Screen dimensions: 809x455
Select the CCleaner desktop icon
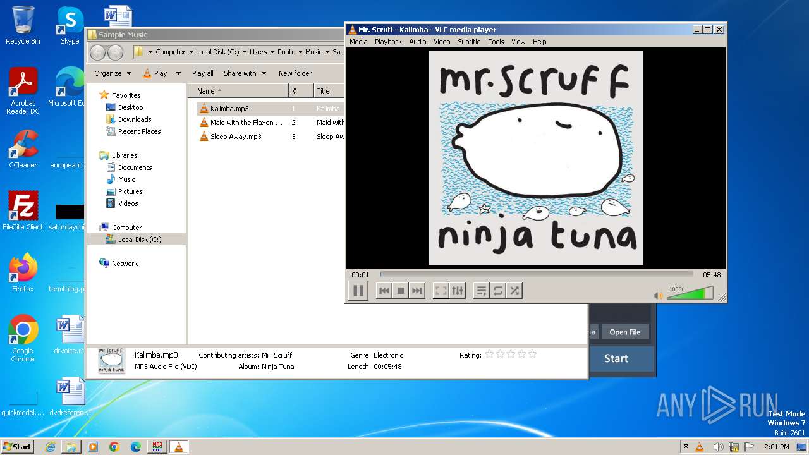click(x=23, y=149)
